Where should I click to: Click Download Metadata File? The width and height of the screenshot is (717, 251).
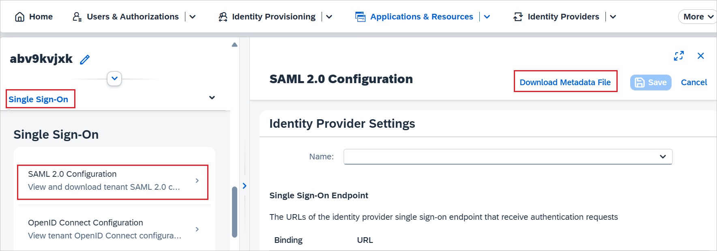[x=565, y=82]
